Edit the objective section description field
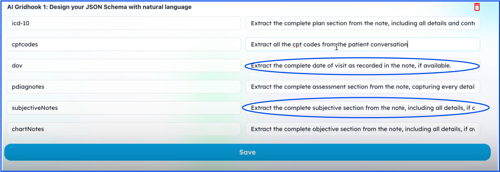Screen dimensions: 500x172 point(363,129)
